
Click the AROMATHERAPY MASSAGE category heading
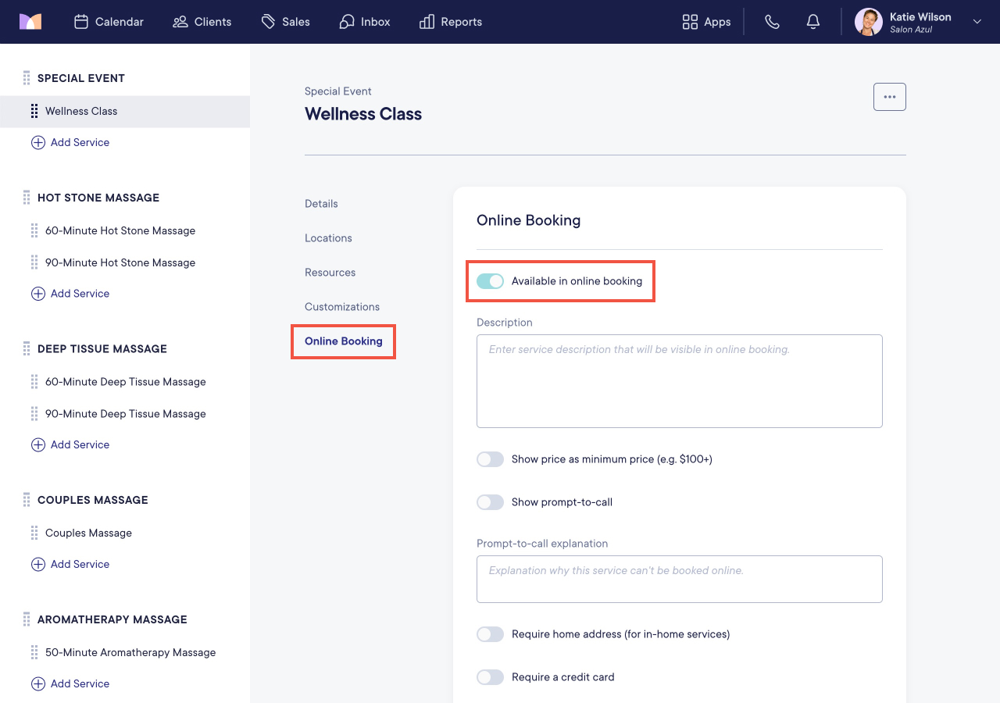(112, 619)
